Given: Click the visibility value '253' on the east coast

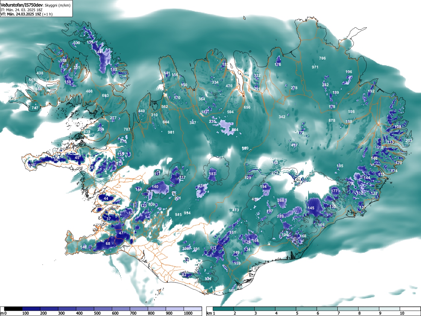Looking at the screenshot, I should [x=409, y=141].
